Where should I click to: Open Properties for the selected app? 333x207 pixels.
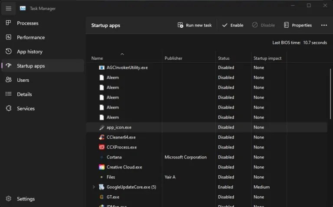tap(298, 25)
